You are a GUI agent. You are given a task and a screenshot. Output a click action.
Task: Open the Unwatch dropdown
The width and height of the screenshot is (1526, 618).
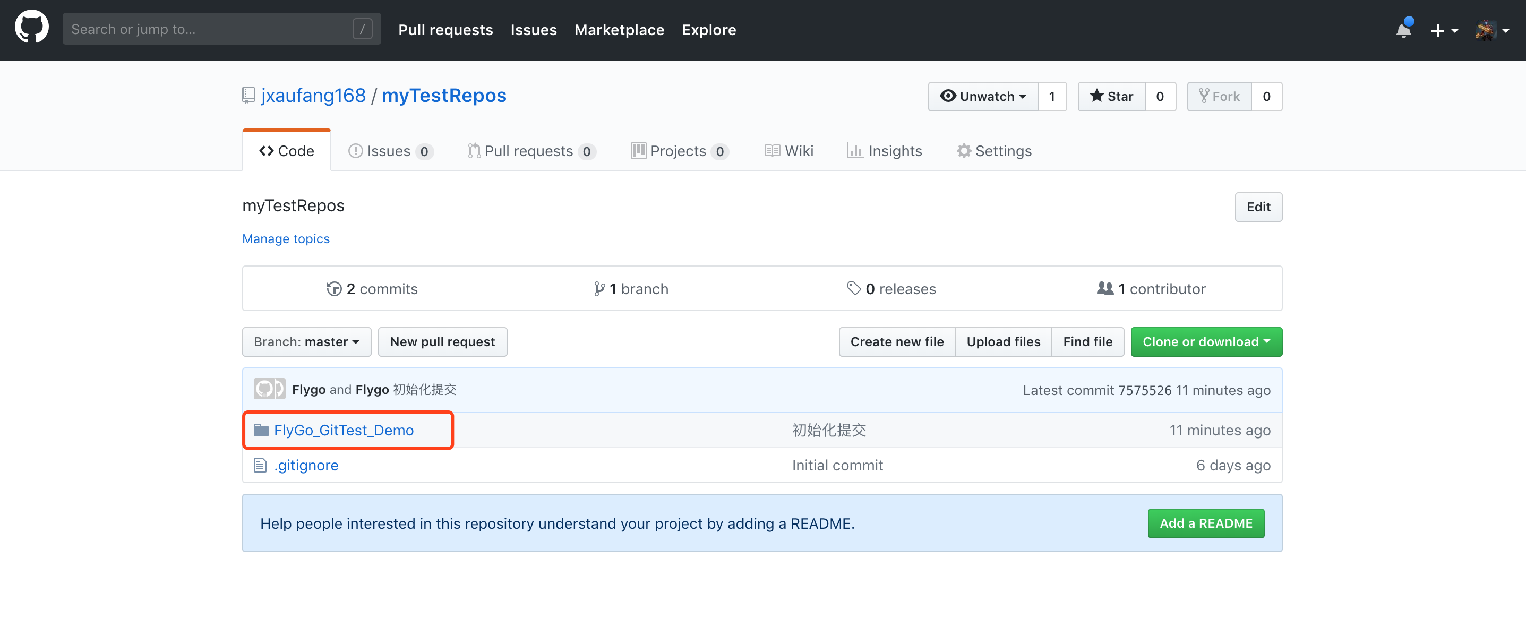983,97
